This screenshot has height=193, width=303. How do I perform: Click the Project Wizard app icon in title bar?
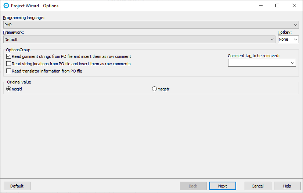point(6,5)
